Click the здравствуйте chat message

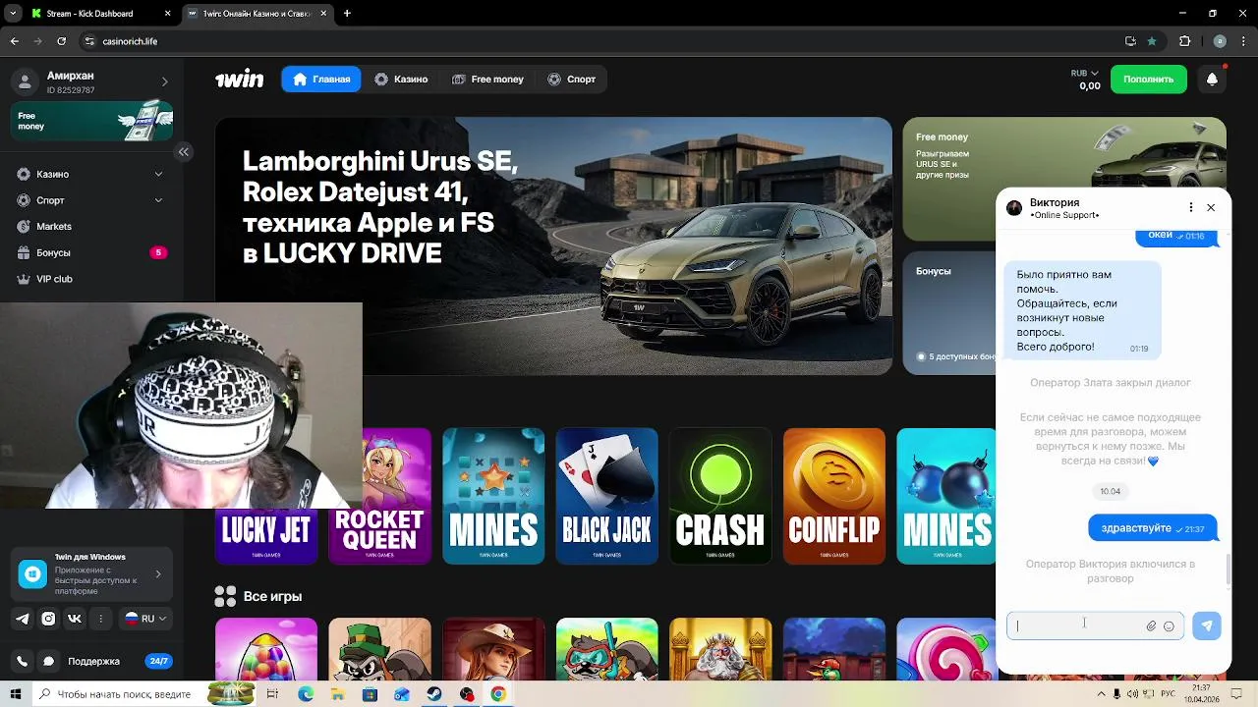[1152, 528]
